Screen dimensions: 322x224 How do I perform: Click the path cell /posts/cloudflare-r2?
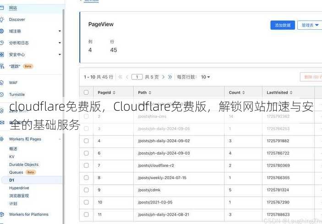(156, 165)
